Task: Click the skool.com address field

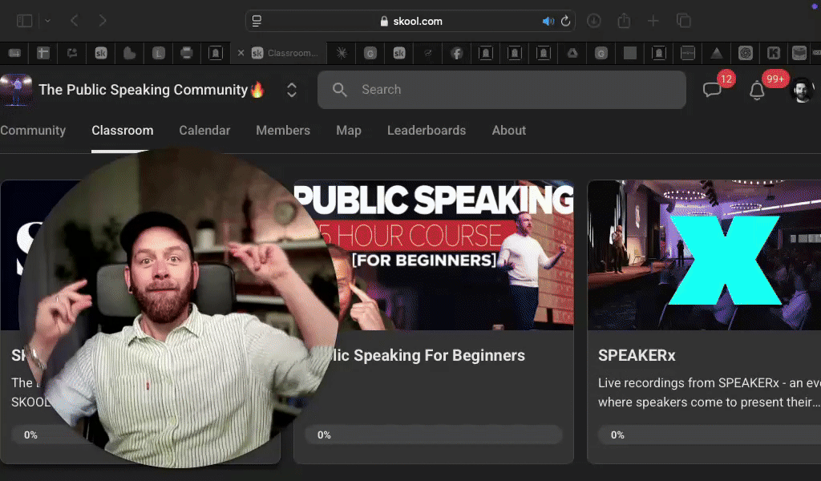Action: tap(410, 21)
